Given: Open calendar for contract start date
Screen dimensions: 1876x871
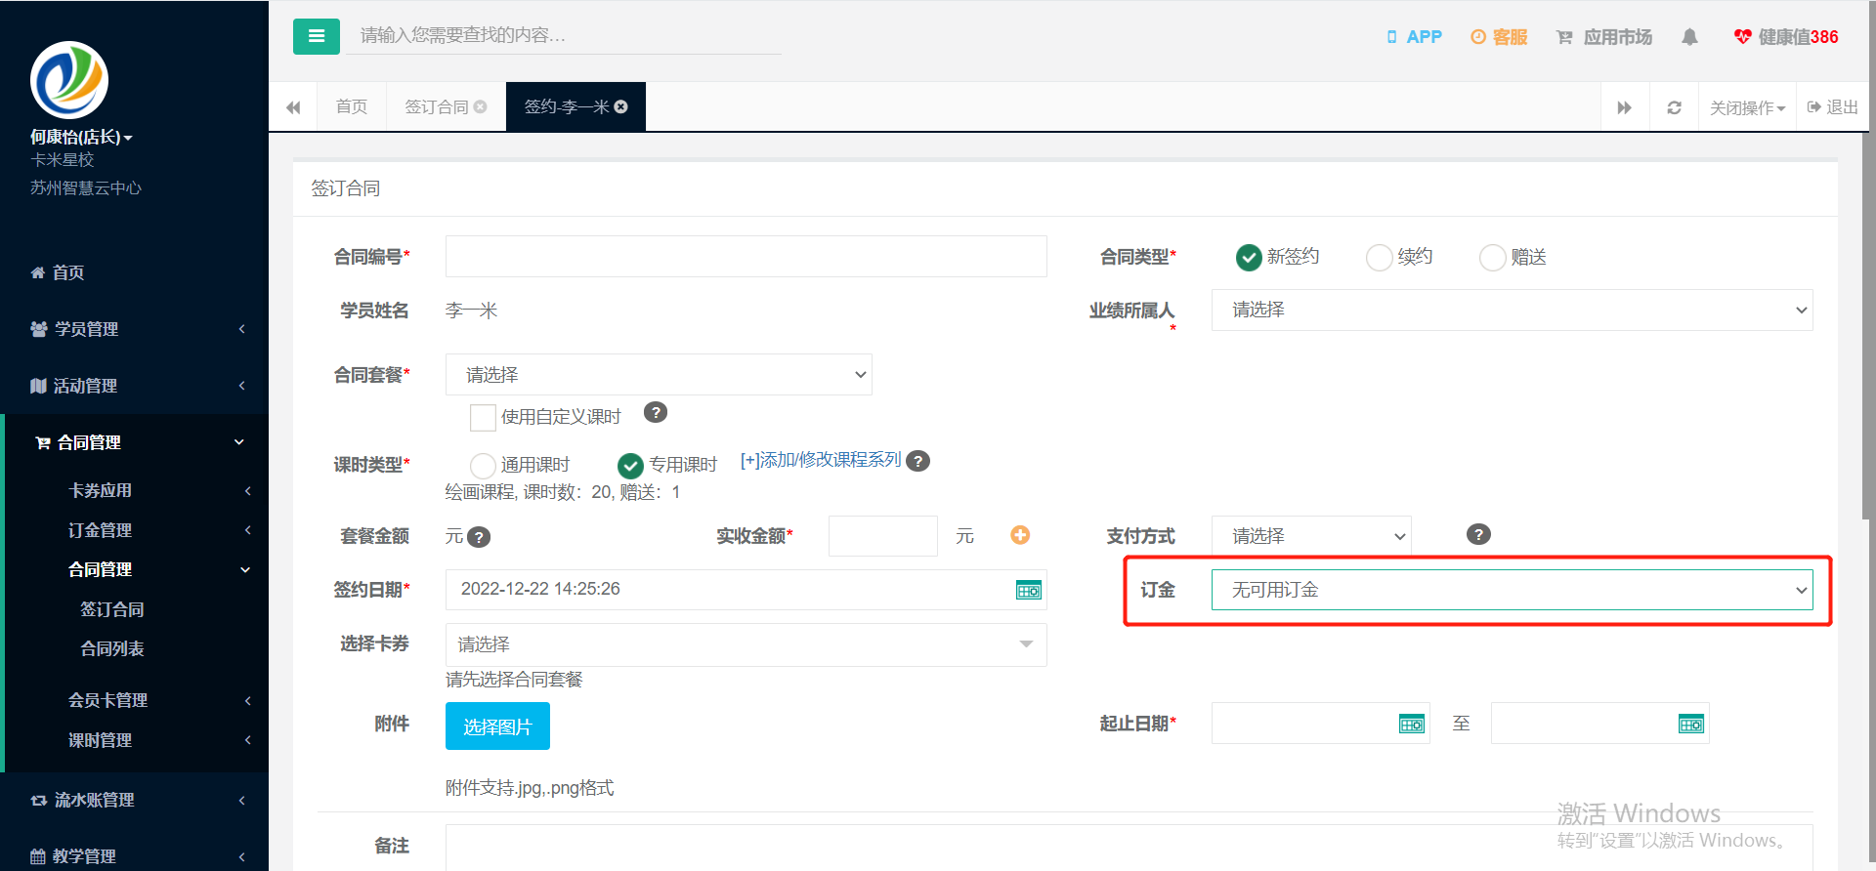Looking at the screenshot, I should pyautogui.click(x=1412, y=724).
